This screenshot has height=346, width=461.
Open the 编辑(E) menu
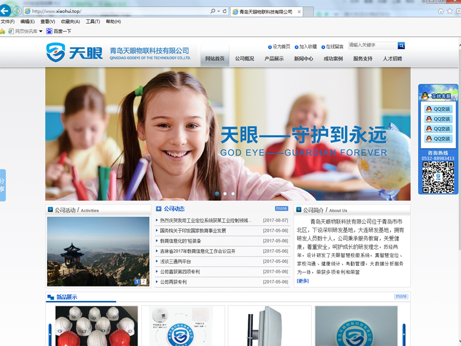(28, 21)
